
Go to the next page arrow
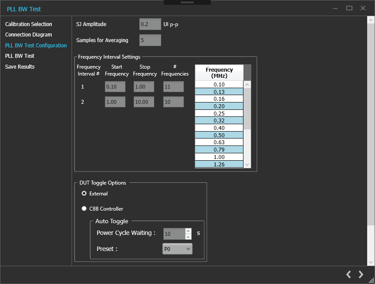coord(361,274)
